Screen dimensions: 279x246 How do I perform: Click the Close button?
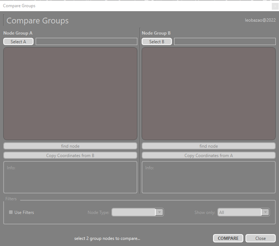(261, 238)
